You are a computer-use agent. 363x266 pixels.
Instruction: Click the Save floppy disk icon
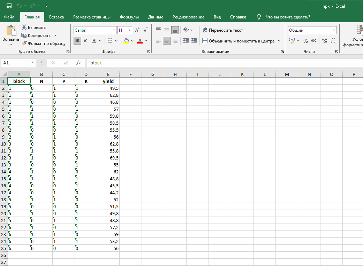pos(9,6)
